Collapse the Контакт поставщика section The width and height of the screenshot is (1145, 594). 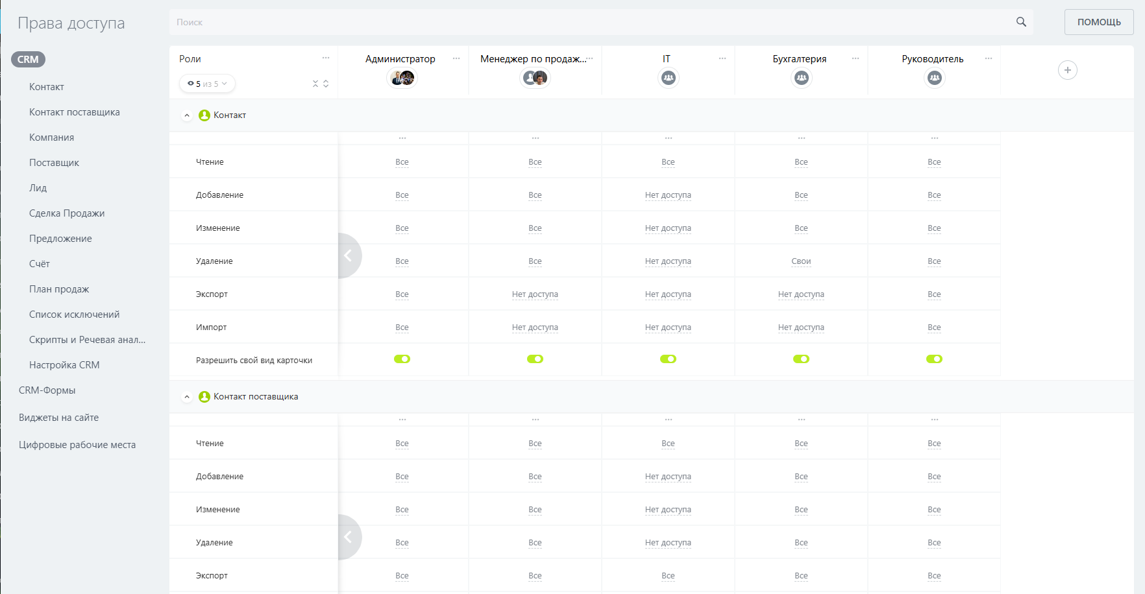pos(187,397)
